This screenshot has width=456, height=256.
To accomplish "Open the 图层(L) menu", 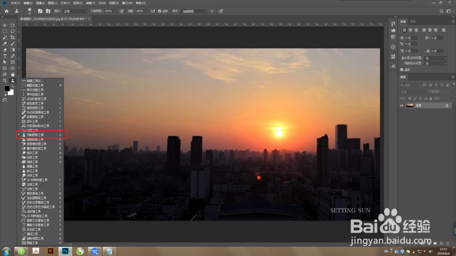I will click(x=52, y=3).
